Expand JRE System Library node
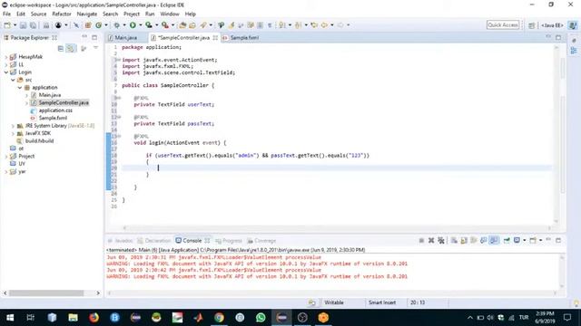 (13, 126)
